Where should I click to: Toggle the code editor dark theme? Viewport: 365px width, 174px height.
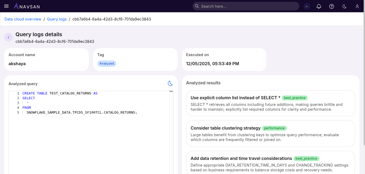[170, 83]
